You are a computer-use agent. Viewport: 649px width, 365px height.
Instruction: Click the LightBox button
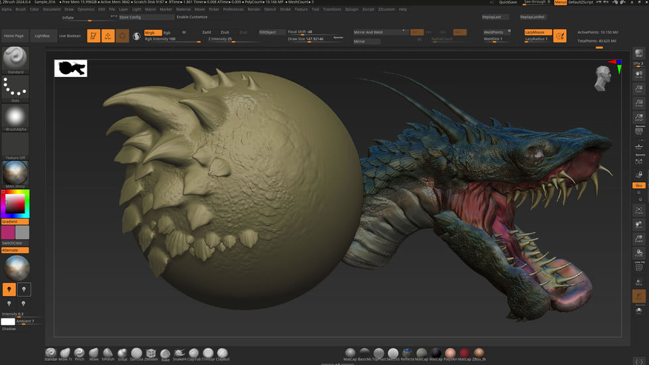[42, 36]
